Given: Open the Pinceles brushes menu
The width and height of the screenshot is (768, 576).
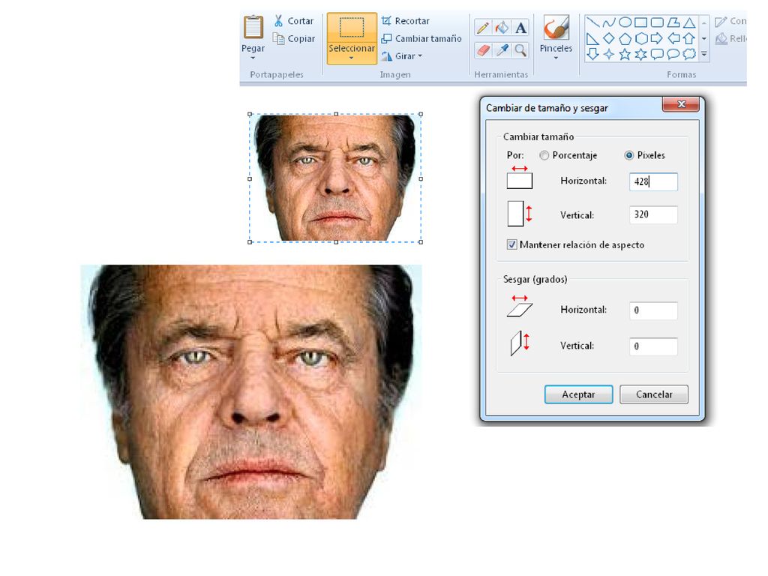Looking at the screenshot, I should (556, 38).
